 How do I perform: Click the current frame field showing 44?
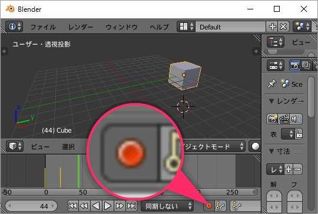coord(31,206)
